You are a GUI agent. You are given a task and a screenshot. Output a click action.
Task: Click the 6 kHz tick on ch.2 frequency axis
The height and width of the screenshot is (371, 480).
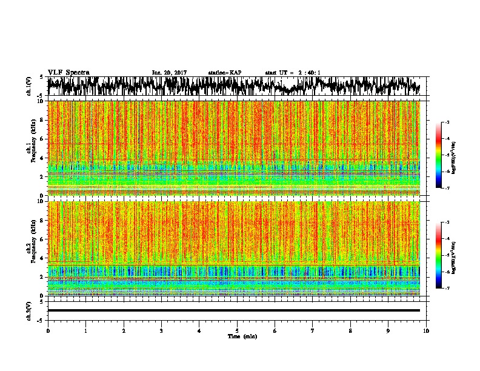point(42,239)
